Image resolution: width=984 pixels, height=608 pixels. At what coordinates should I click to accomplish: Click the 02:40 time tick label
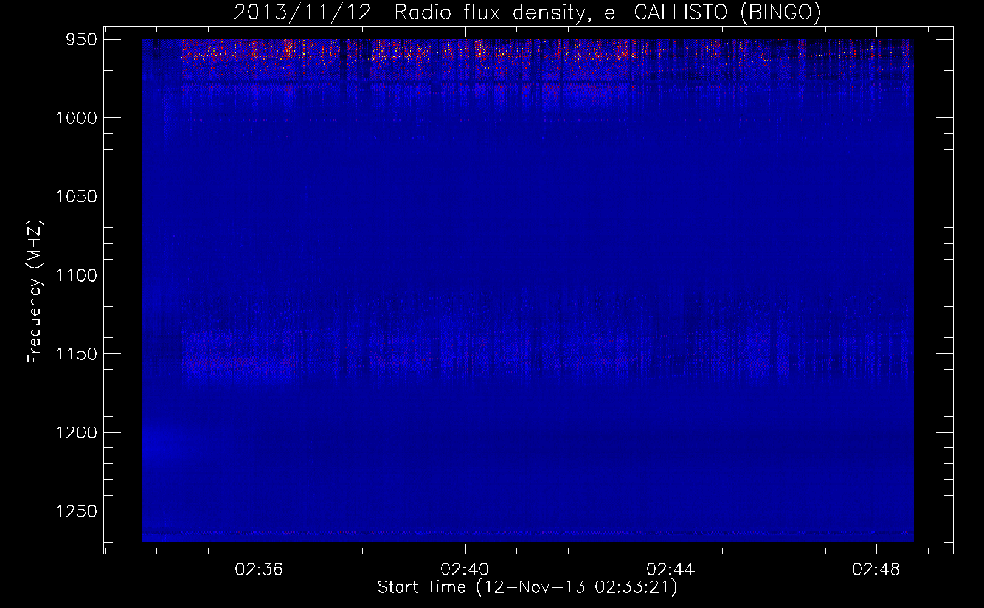(x=465, y=570)
